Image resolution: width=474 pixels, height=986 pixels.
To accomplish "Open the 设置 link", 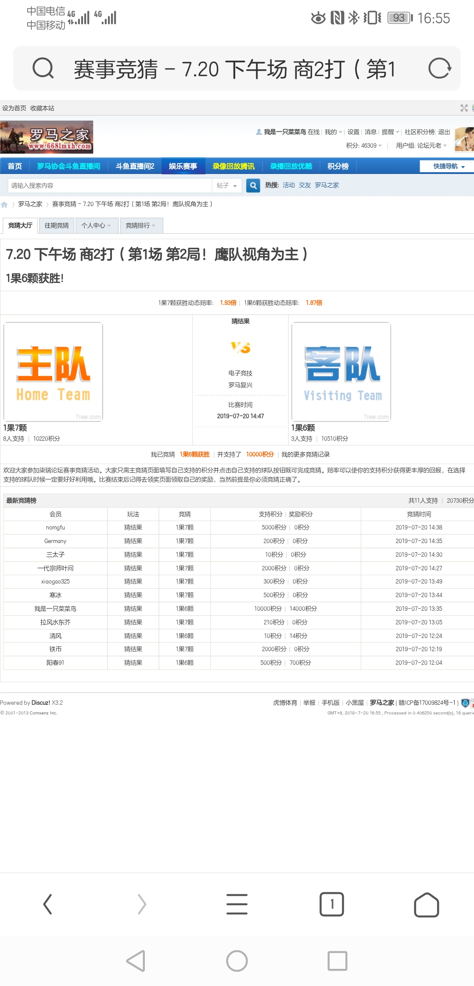I will (353, 132).
